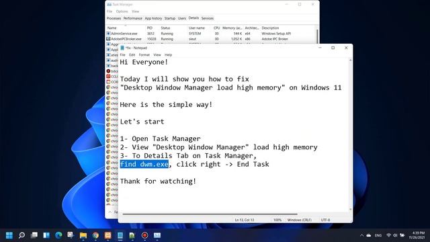The image size is (430, 242).
Task: Sort by Description column header
Action: point(270,28)
